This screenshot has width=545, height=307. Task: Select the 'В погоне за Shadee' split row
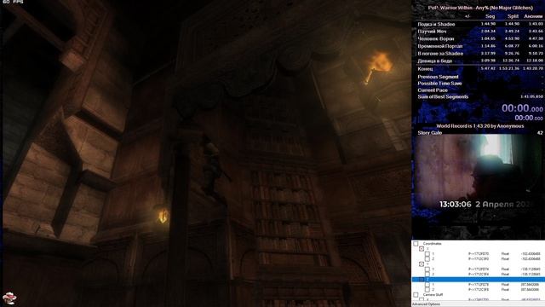point(480,54)
